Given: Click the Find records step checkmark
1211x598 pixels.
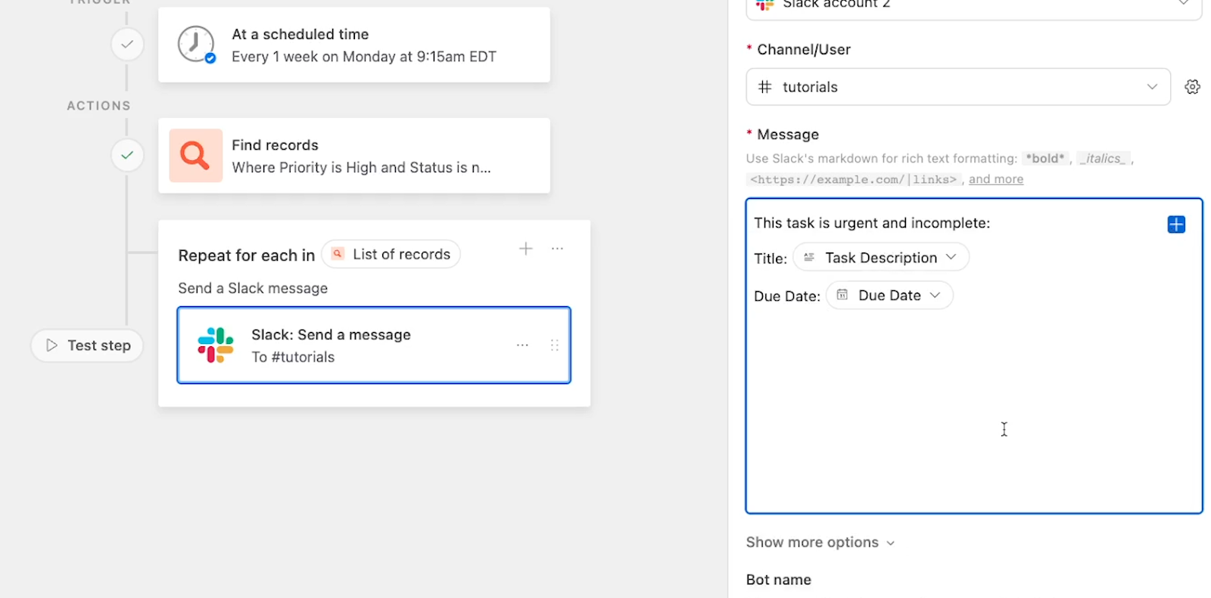Looking at the screenshot, I should coord(127,155).
